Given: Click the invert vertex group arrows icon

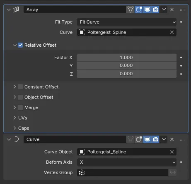Looking at the screenshot, I should pos(173,172).
